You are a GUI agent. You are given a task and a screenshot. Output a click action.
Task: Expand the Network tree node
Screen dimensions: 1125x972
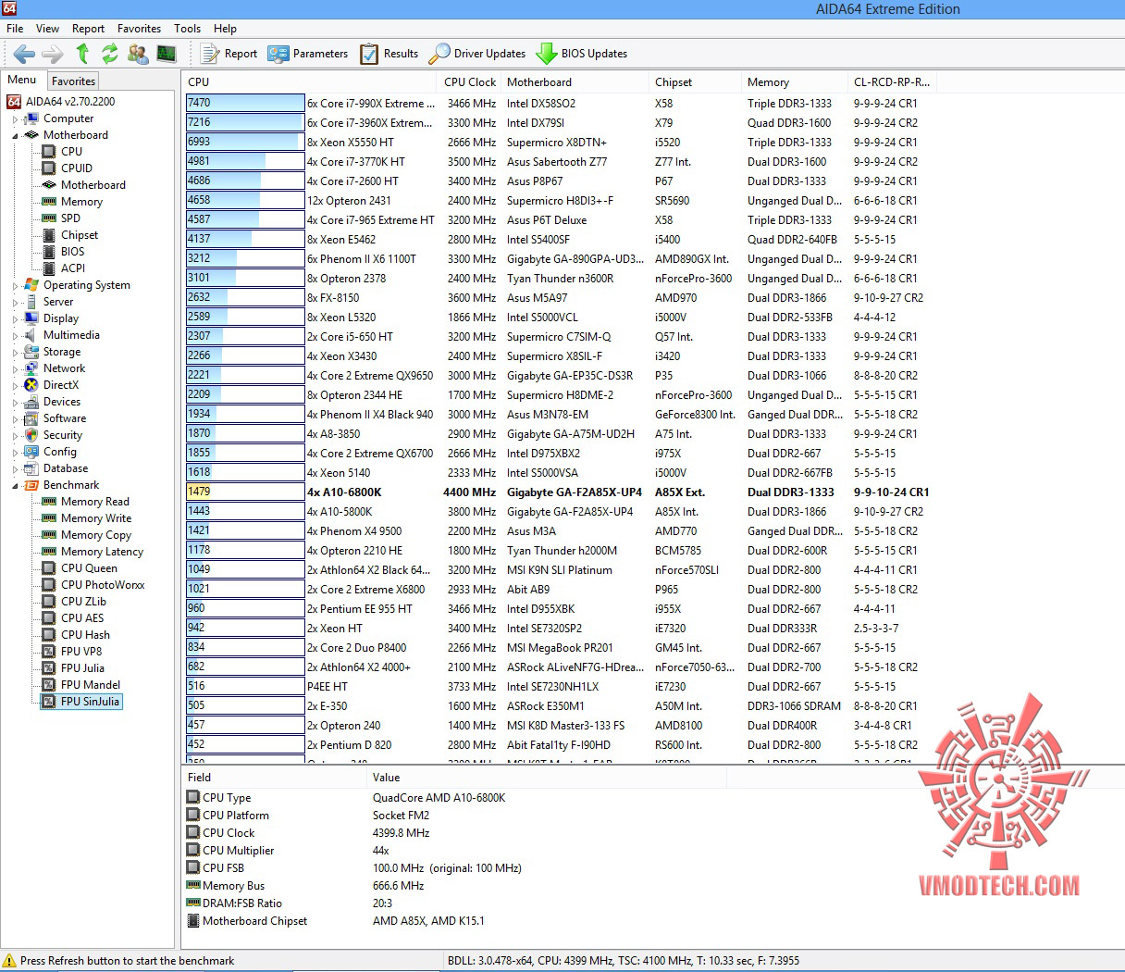(x=15, y=369)
